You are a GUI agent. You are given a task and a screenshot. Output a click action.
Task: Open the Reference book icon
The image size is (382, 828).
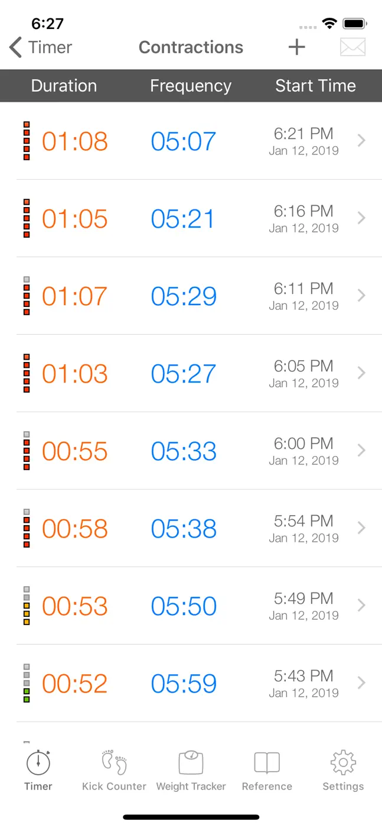267,763
